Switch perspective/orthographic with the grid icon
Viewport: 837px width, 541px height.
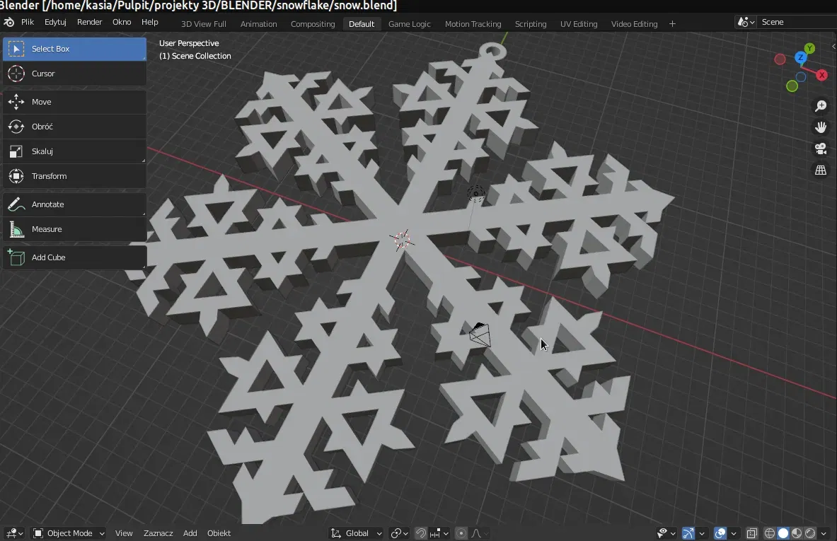tap(821, 170)
